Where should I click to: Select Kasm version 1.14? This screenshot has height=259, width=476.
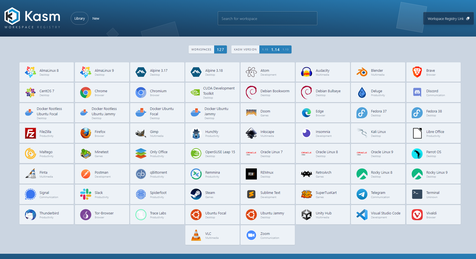[x=275, y=50]
